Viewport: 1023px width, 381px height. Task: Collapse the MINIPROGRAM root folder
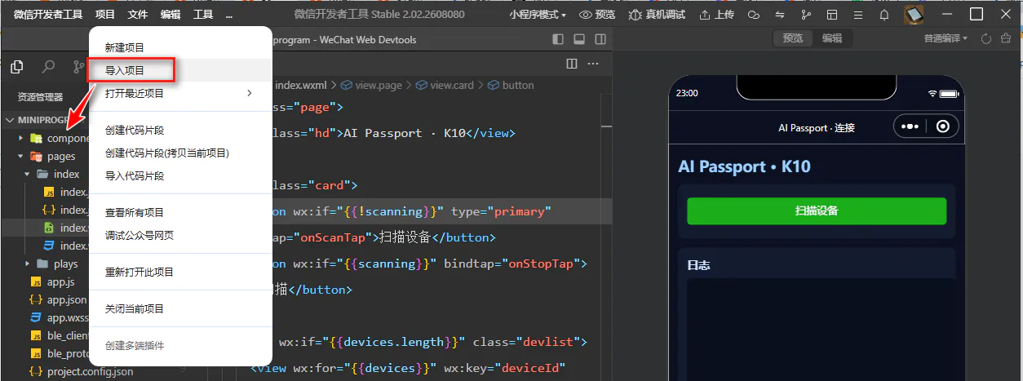pyautogui.click(x=43, y=119)
